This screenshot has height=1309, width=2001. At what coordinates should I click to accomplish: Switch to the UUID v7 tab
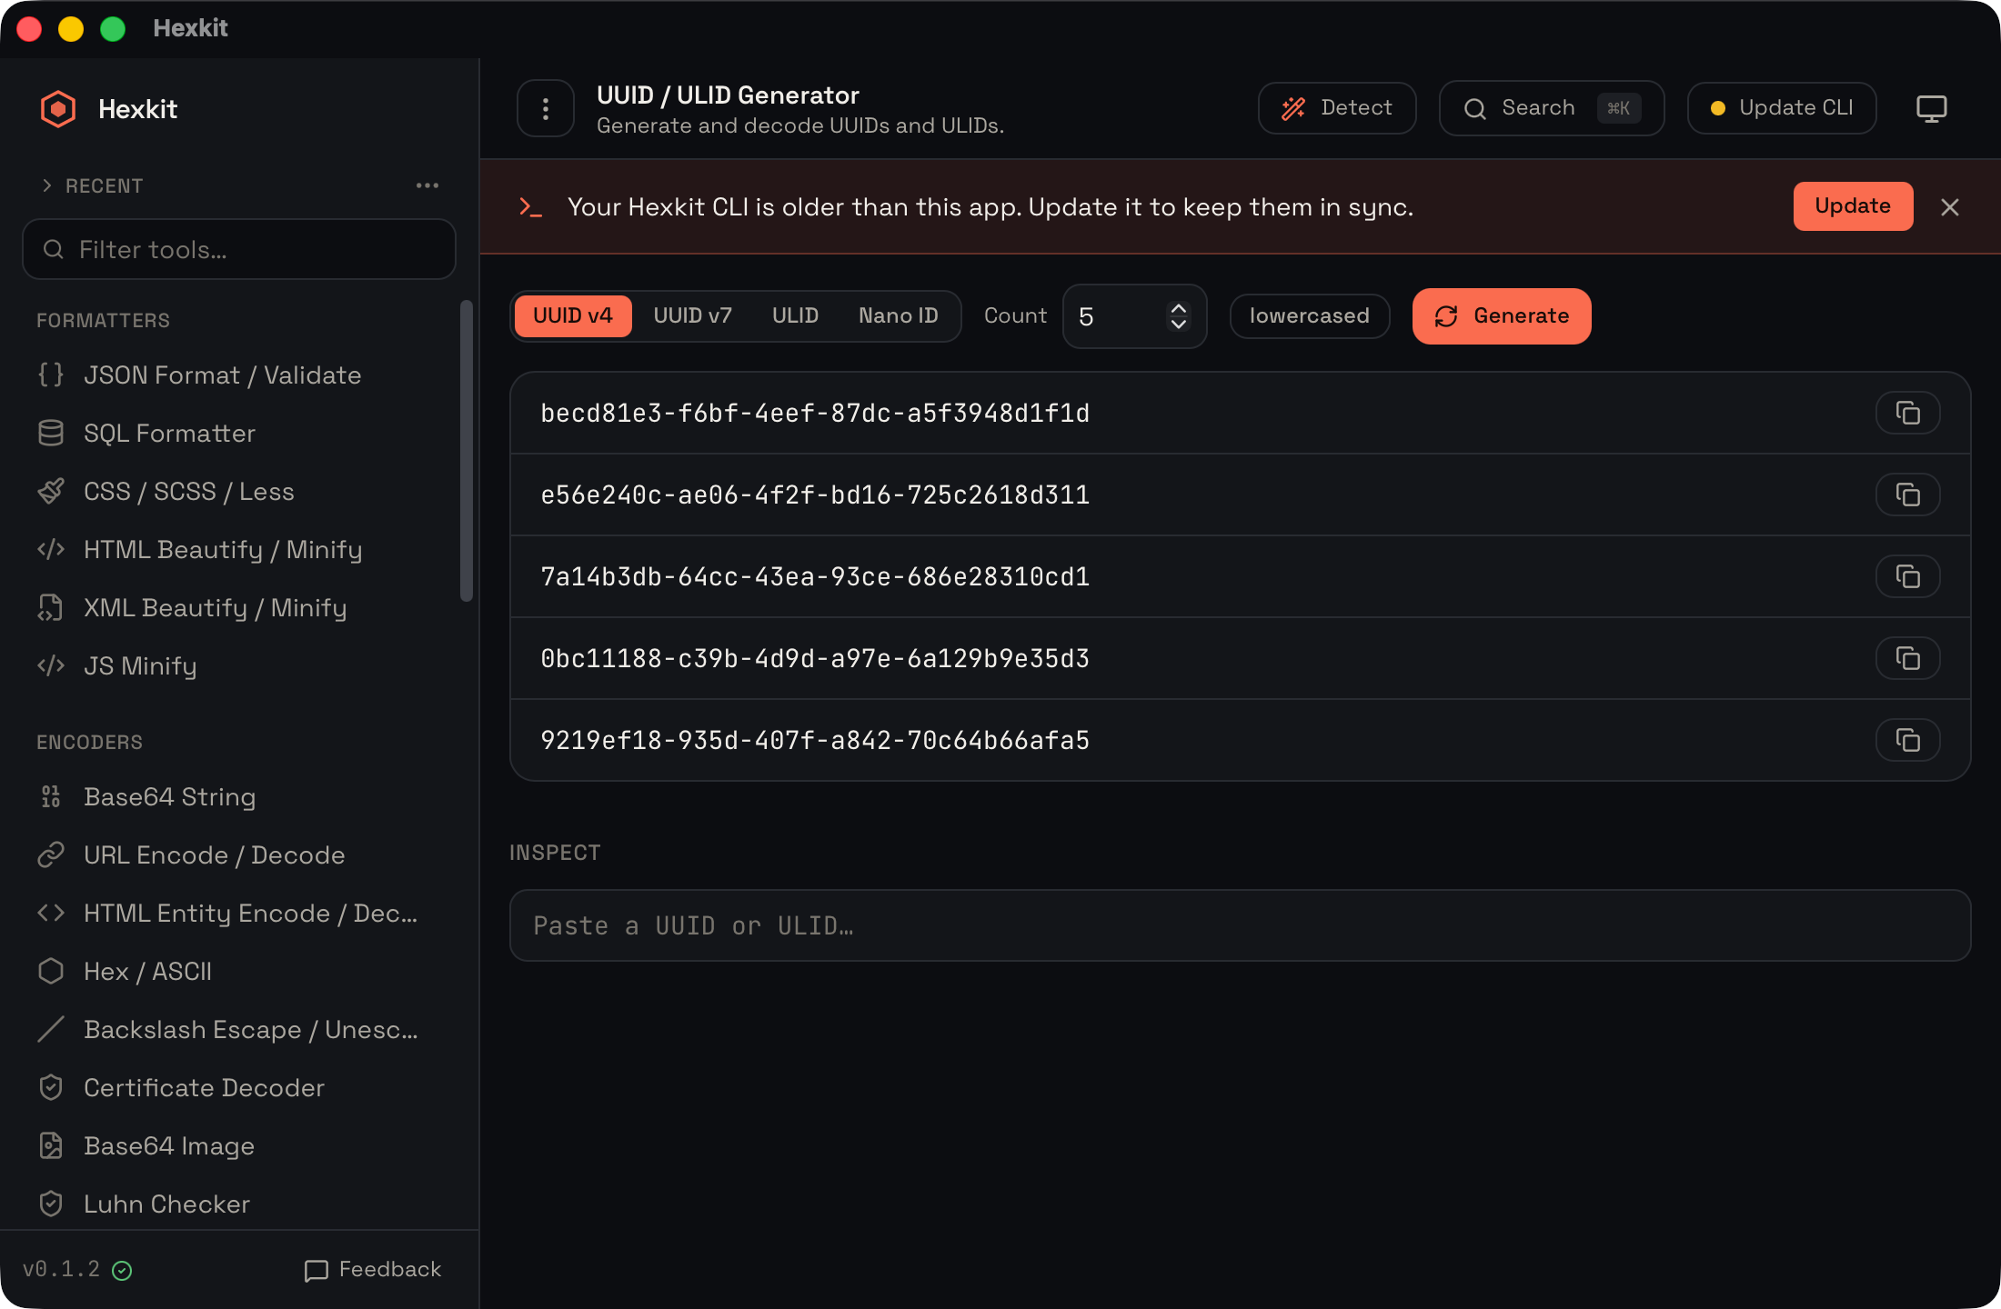click(x=692, y=316)
